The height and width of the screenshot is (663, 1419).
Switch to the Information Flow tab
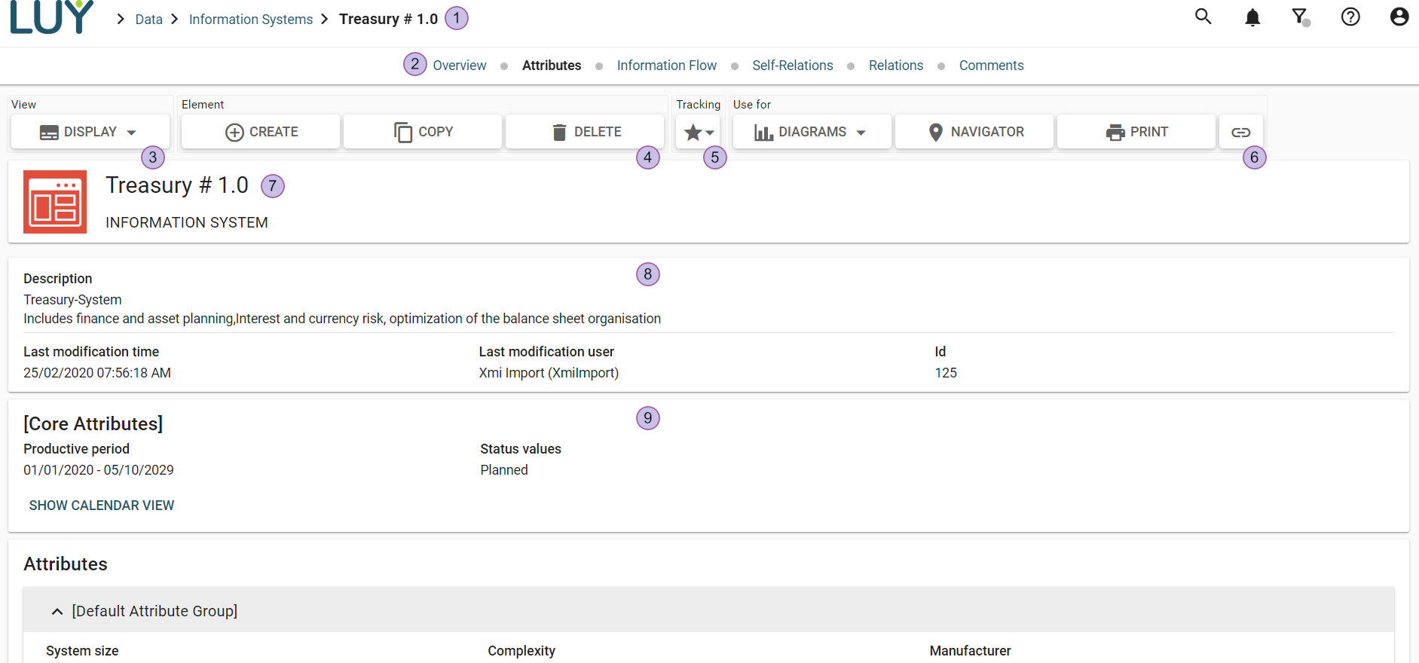[666, 66]
